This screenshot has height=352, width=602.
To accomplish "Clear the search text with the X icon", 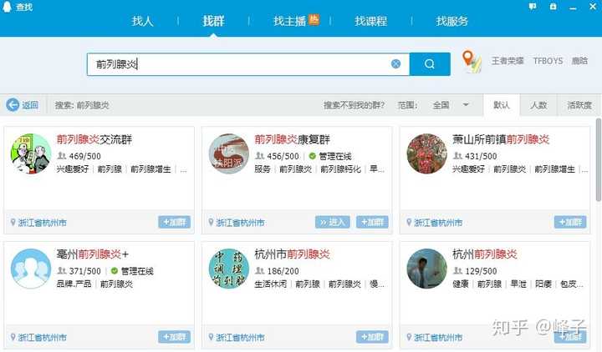I will 395,64.
